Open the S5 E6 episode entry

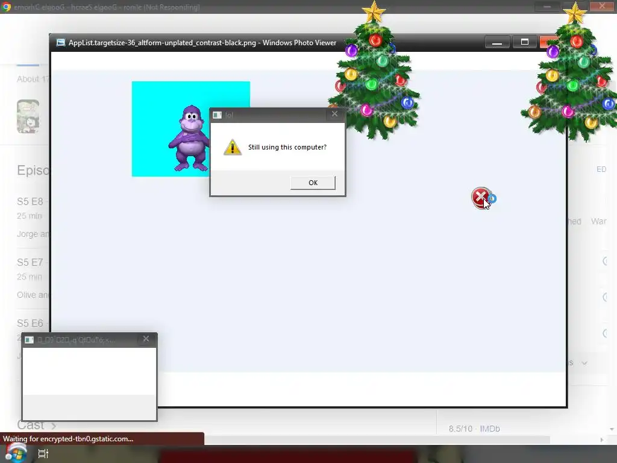pos(30,324)
